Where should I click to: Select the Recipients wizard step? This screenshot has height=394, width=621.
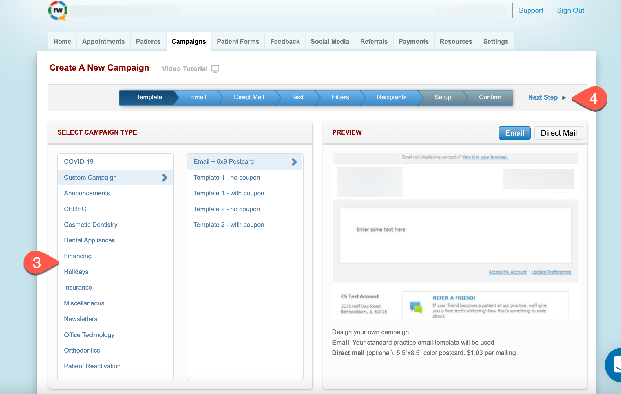click(391, 97)
